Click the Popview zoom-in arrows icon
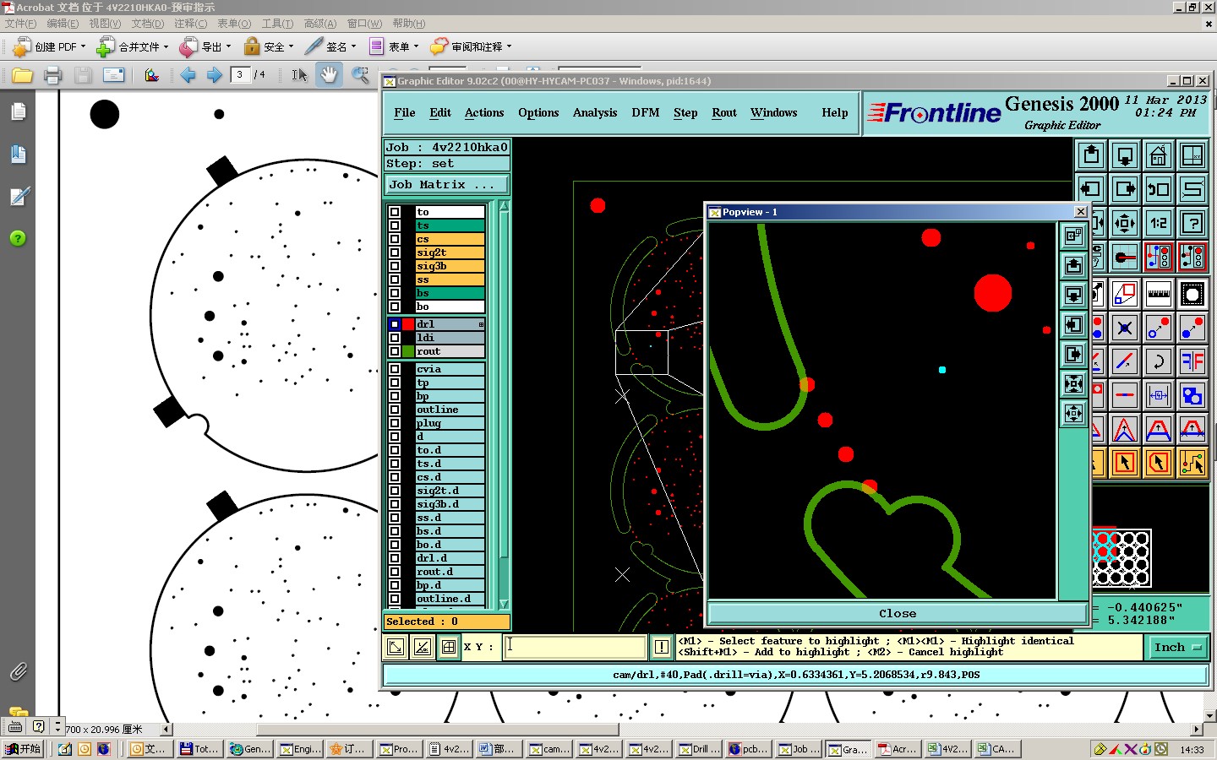 1073,383
